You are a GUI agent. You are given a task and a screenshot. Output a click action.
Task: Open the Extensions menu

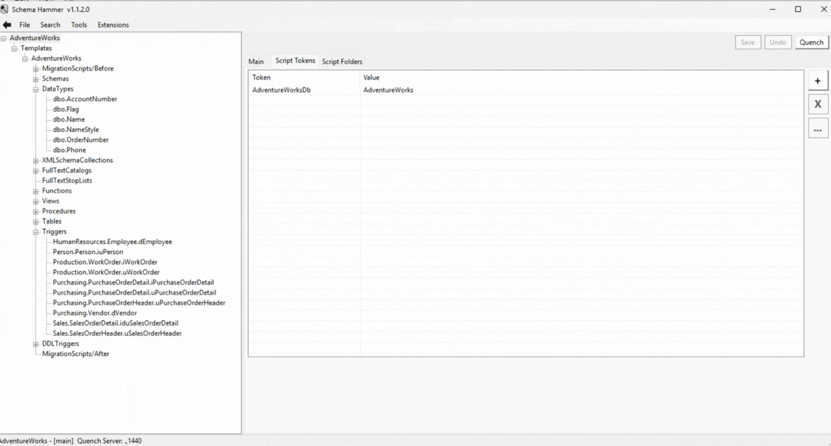pyautogui.click(x=113, y=25)
